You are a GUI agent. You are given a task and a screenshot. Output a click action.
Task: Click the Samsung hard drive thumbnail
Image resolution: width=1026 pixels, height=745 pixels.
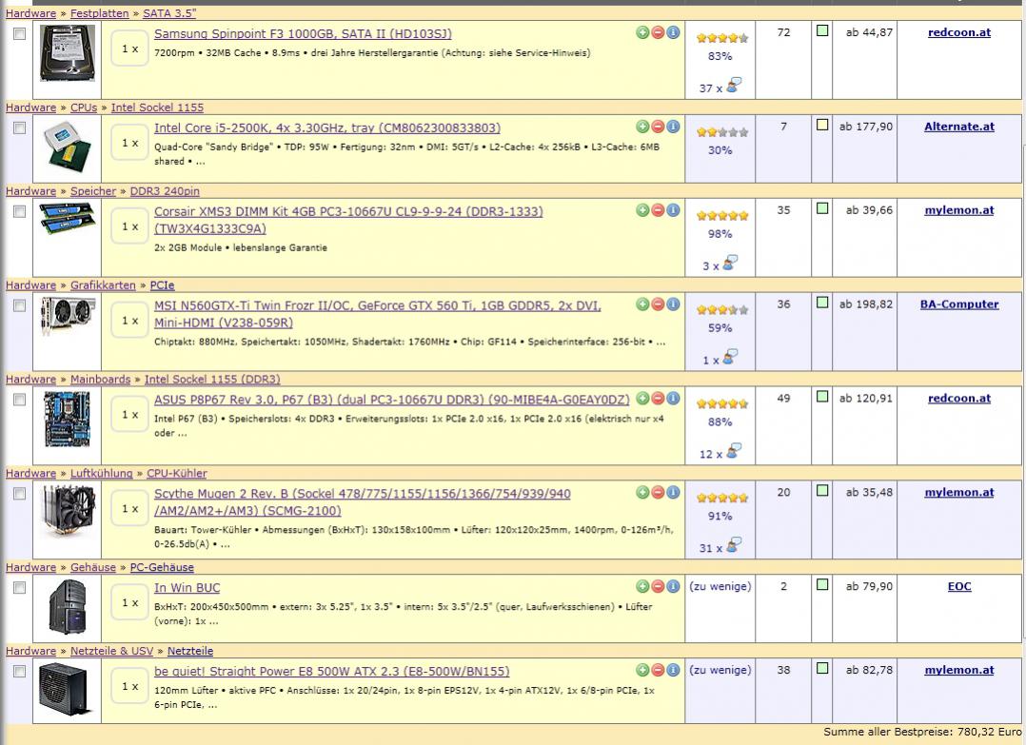pos(67,53)
